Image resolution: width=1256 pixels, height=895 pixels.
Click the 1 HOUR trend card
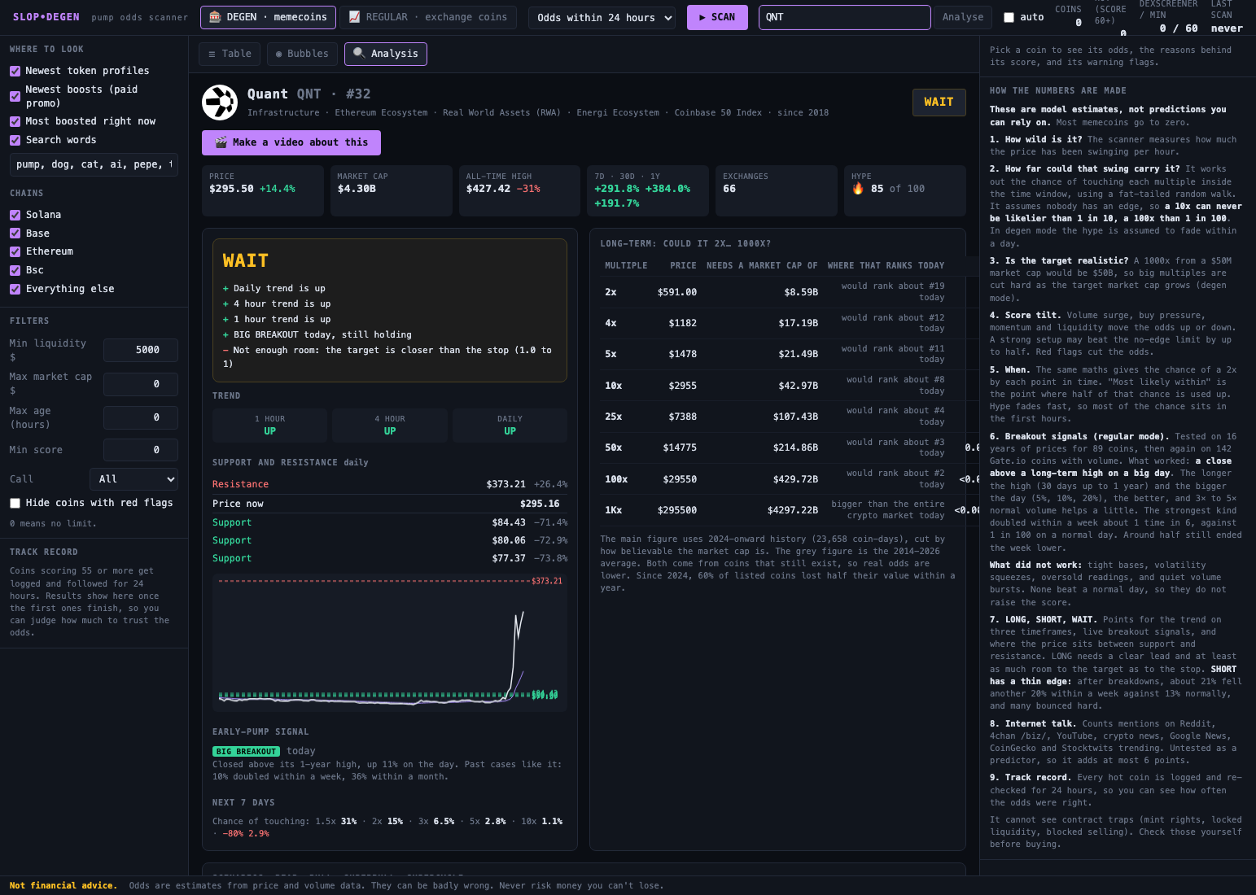click(x=269, y=426)
